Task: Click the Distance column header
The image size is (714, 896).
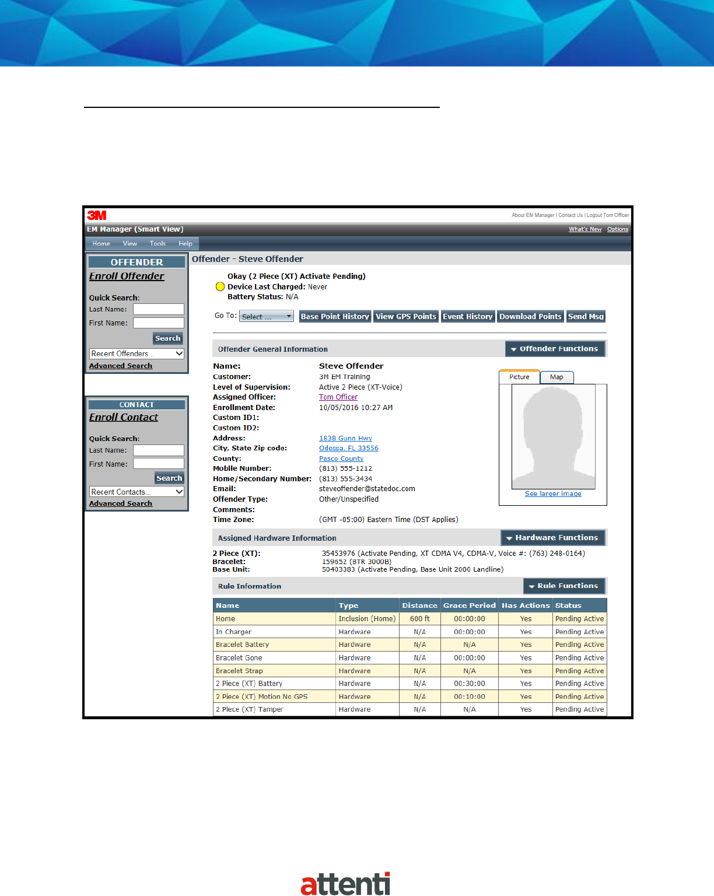Action: 419,605
